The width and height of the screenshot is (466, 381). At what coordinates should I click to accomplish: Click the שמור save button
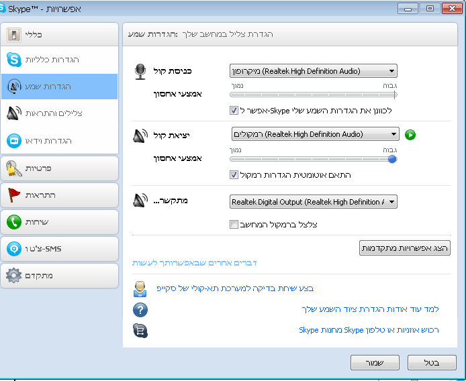click(375, 363)
